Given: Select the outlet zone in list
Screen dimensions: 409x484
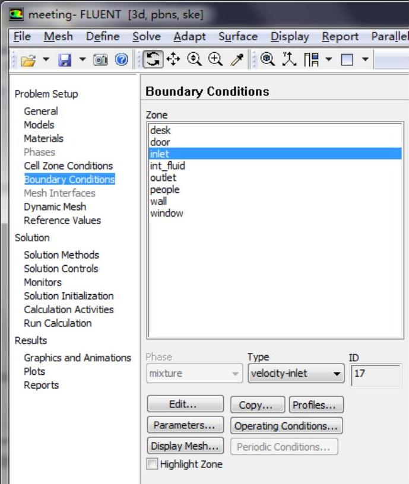Looking at the screenshot, I should (163, 178).
